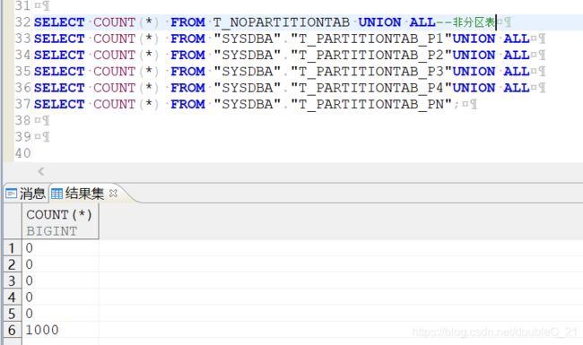Click the 0 value in result row 4
Image resolution: width=583 pixels, height=345 pixels.
point(30,297)
